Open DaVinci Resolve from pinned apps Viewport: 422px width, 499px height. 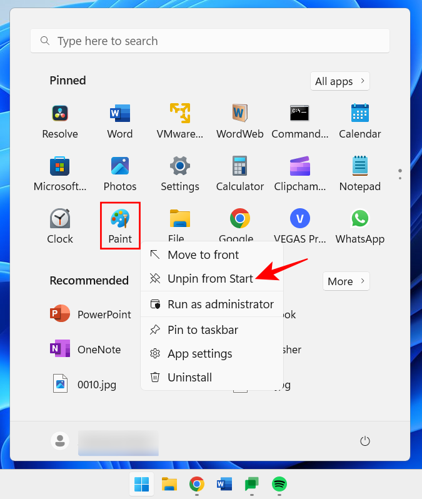pyautogui.click(x=60, y=121)
